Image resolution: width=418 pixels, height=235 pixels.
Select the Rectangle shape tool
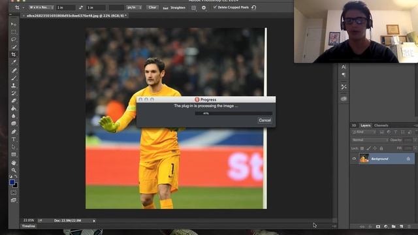pos(14,154)
